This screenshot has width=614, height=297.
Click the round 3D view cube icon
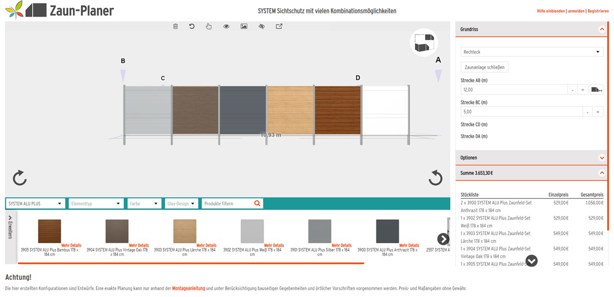pos(424,43)
